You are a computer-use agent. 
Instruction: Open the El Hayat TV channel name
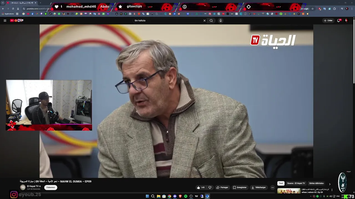click(33, 186)
